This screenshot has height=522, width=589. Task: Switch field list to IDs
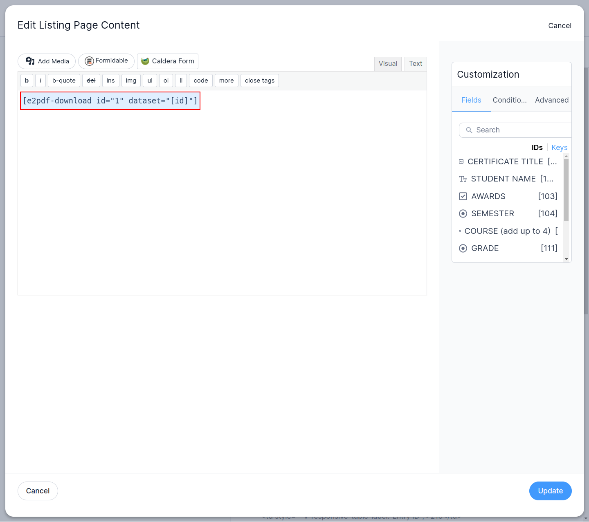[537, 148]
